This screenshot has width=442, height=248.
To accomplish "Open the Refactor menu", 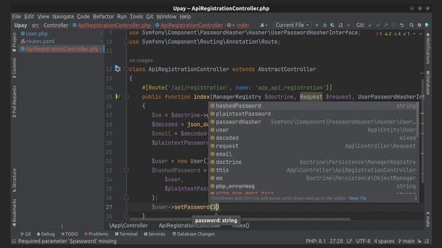I will click(104, 17).
